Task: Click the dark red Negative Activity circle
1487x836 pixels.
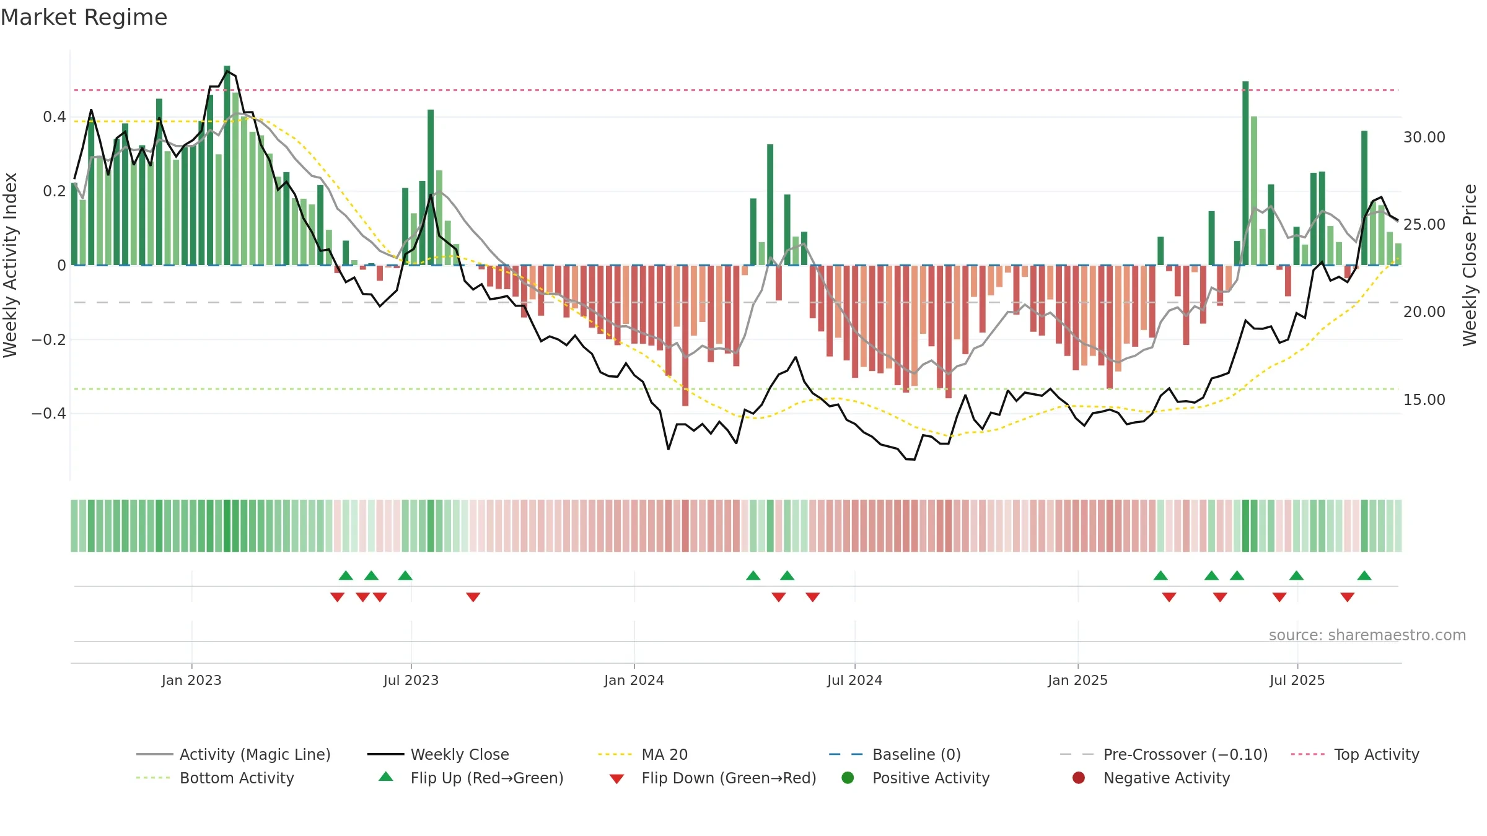Action: pos(1079,777)
